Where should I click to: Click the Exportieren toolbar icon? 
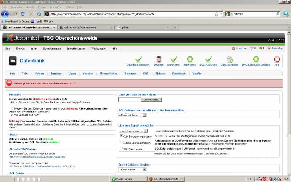[x=174, y=59]
